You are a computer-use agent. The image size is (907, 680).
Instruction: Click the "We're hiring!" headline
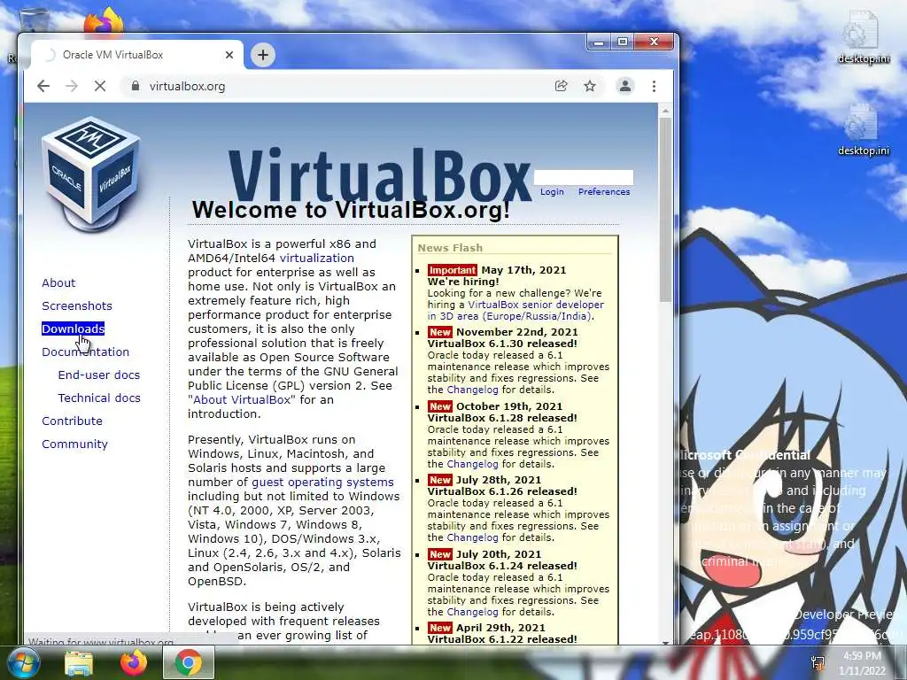point(462,282)
